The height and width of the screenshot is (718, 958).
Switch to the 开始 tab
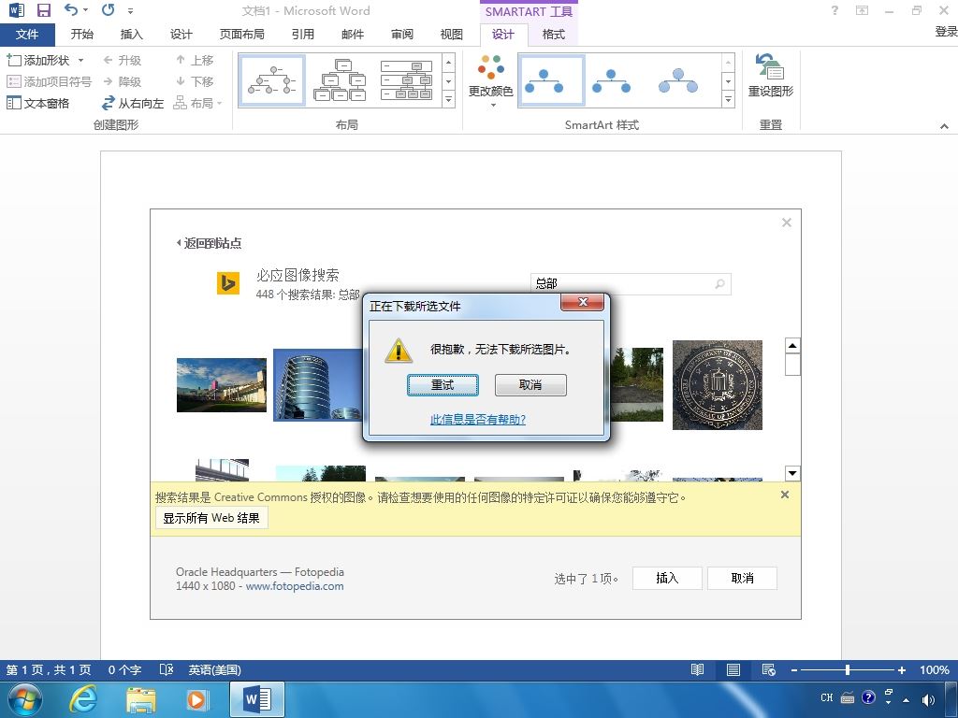[x=82, y=35]
